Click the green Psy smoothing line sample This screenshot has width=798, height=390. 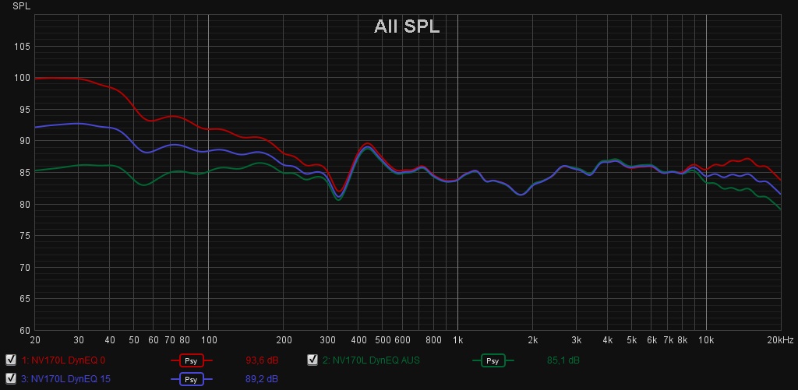tap(493, 360)
